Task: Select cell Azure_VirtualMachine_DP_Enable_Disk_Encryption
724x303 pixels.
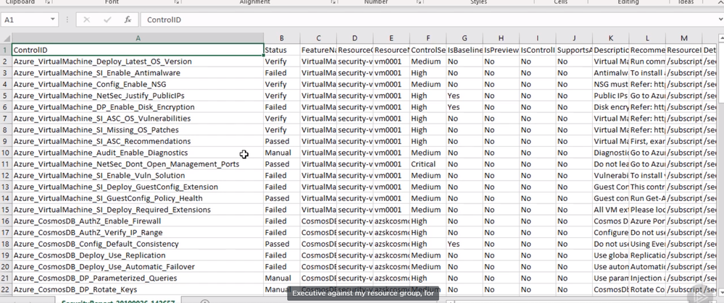Action: tap(138, 107)
